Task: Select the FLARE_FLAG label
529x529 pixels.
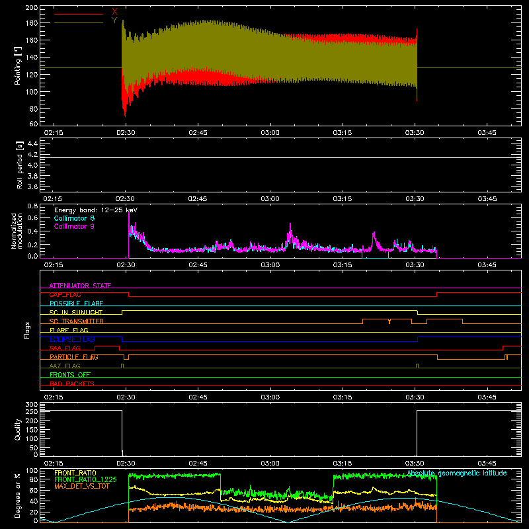Action: [x=69, y=330]
